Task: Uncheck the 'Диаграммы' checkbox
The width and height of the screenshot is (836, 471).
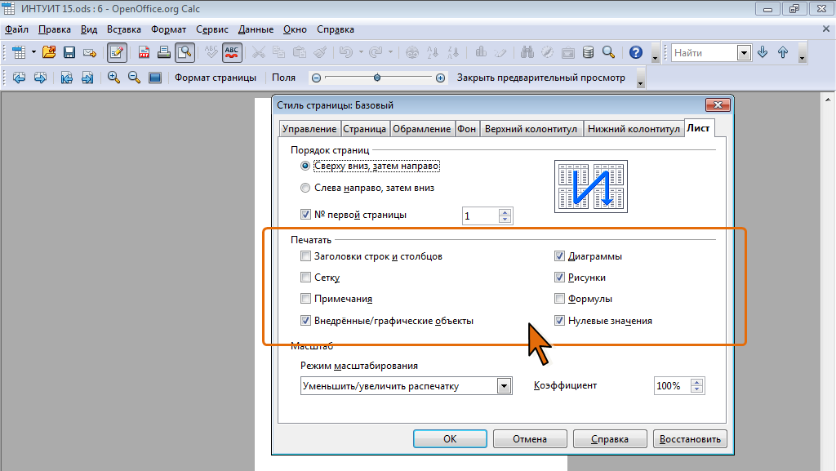Action: [559, 256]
